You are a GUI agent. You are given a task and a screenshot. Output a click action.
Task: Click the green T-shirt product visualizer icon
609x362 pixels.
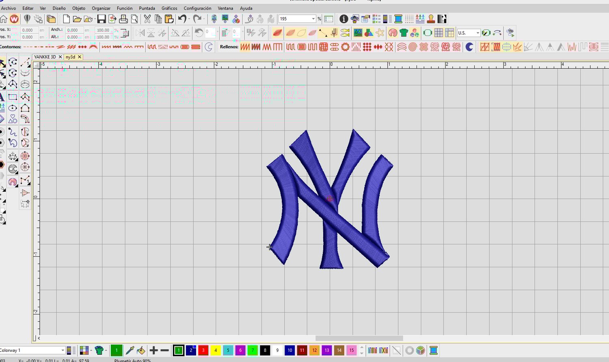(x=404, y=33)
